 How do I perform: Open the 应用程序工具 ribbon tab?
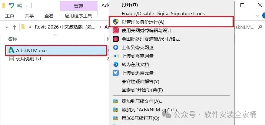click(78, 16)
